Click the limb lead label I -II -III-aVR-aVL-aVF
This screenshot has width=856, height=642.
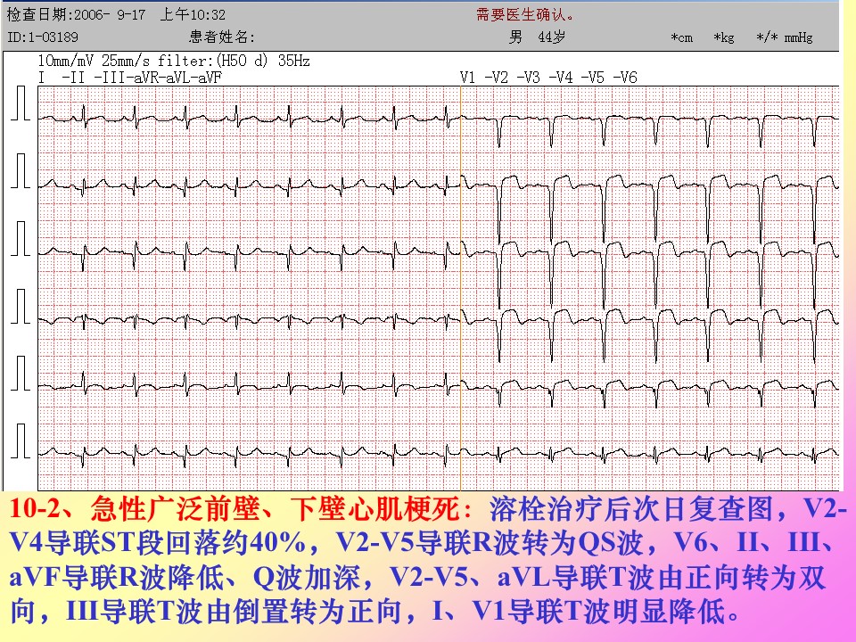[130, 78]
